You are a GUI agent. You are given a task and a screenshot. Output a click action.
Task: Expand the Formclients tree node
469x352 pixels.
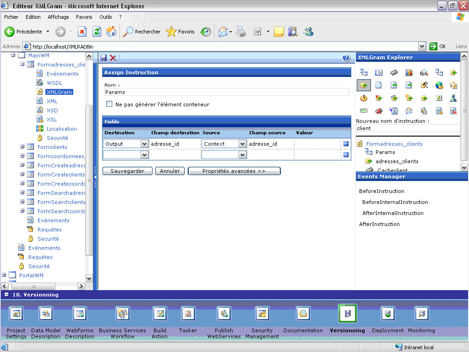point(22,147)
